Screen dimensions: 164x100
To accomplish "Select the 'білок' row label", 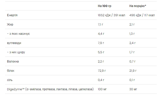I will (11, 71).
